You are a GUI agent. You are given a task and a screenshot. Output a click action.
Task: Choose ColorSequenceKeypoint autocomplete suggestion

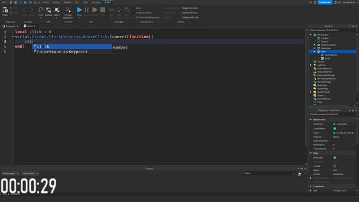tap(72, 52)
